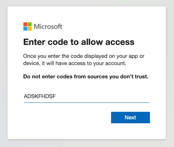Image resolution: width=174 pixels, height=147 pixels.
Task: Click the word 'trust.' in the warning
Action: click(142, 77)
